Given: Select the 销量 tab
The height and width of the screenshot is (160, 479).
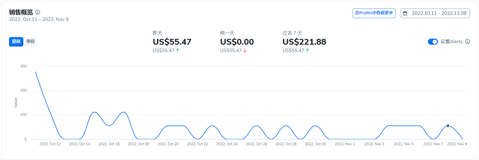Looking at the screenshot, I should click(16, 42).
